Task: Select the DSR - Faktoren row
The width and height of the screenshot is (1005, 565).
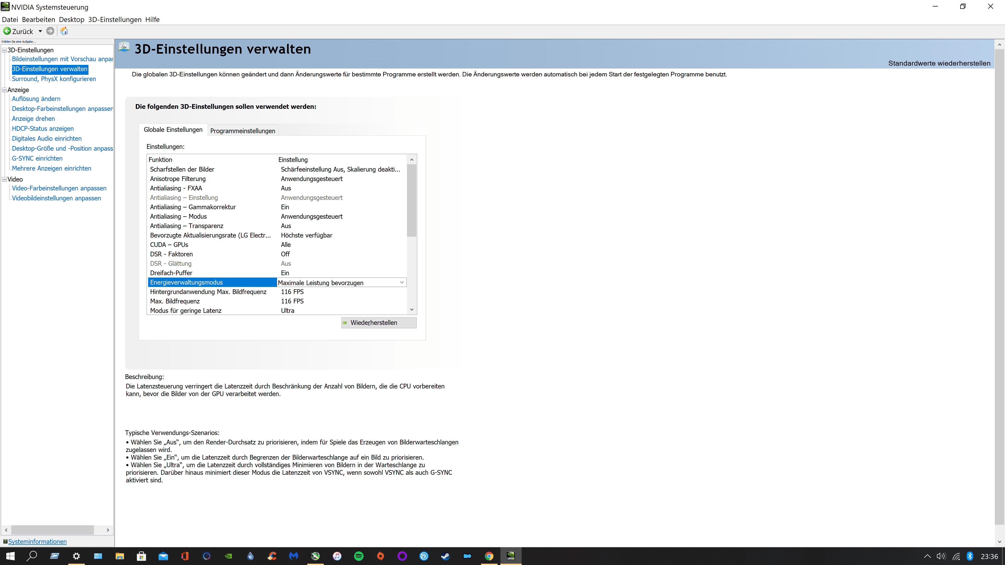Action: pos(277,254)
